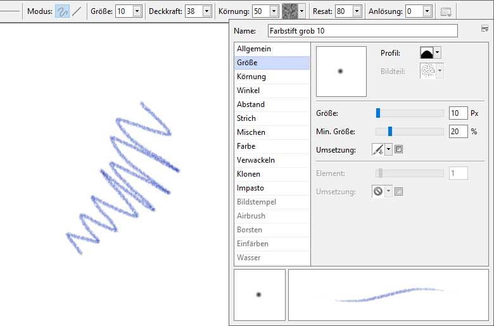Select the Verwackeln category
The image size is (494, 326).
point(272,160)
